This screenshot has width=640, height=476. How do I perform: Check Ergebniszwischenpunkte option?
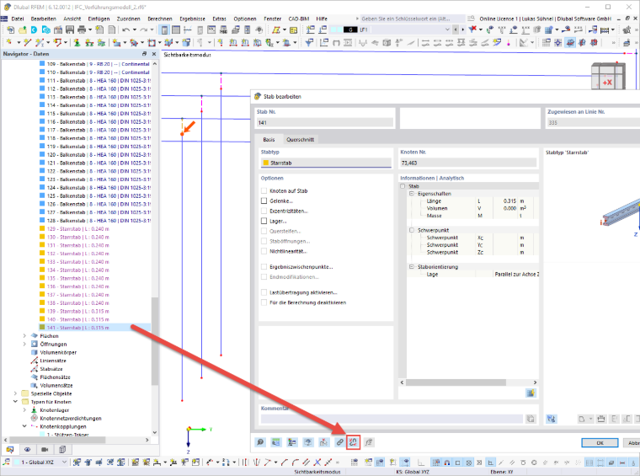coord(264,266)
